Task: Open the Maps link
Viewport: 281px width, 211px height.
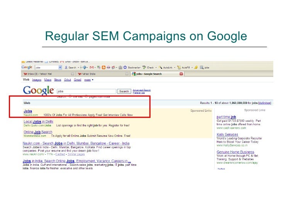Action: point(48,80)
